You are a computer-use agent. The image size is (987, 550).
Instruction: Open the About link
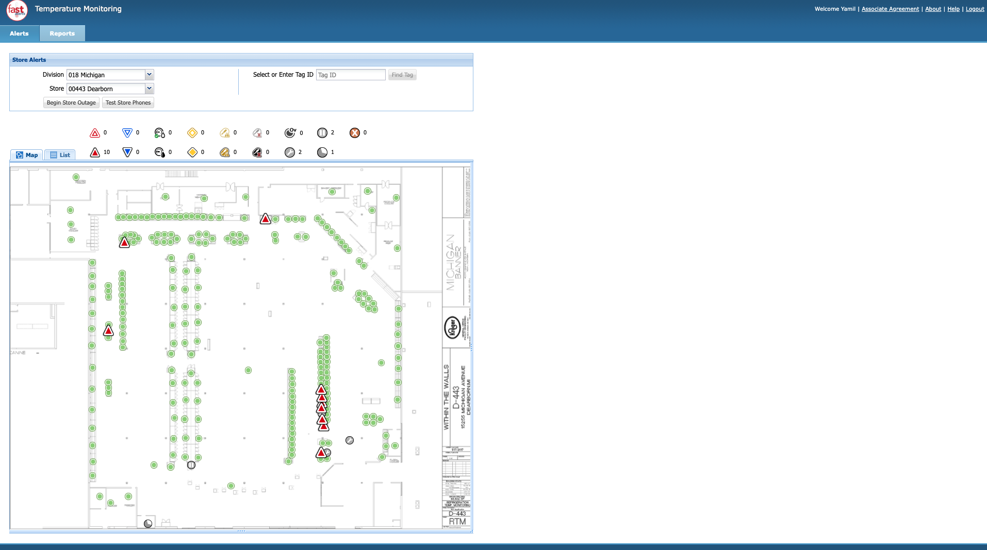[x=933, y=9]
